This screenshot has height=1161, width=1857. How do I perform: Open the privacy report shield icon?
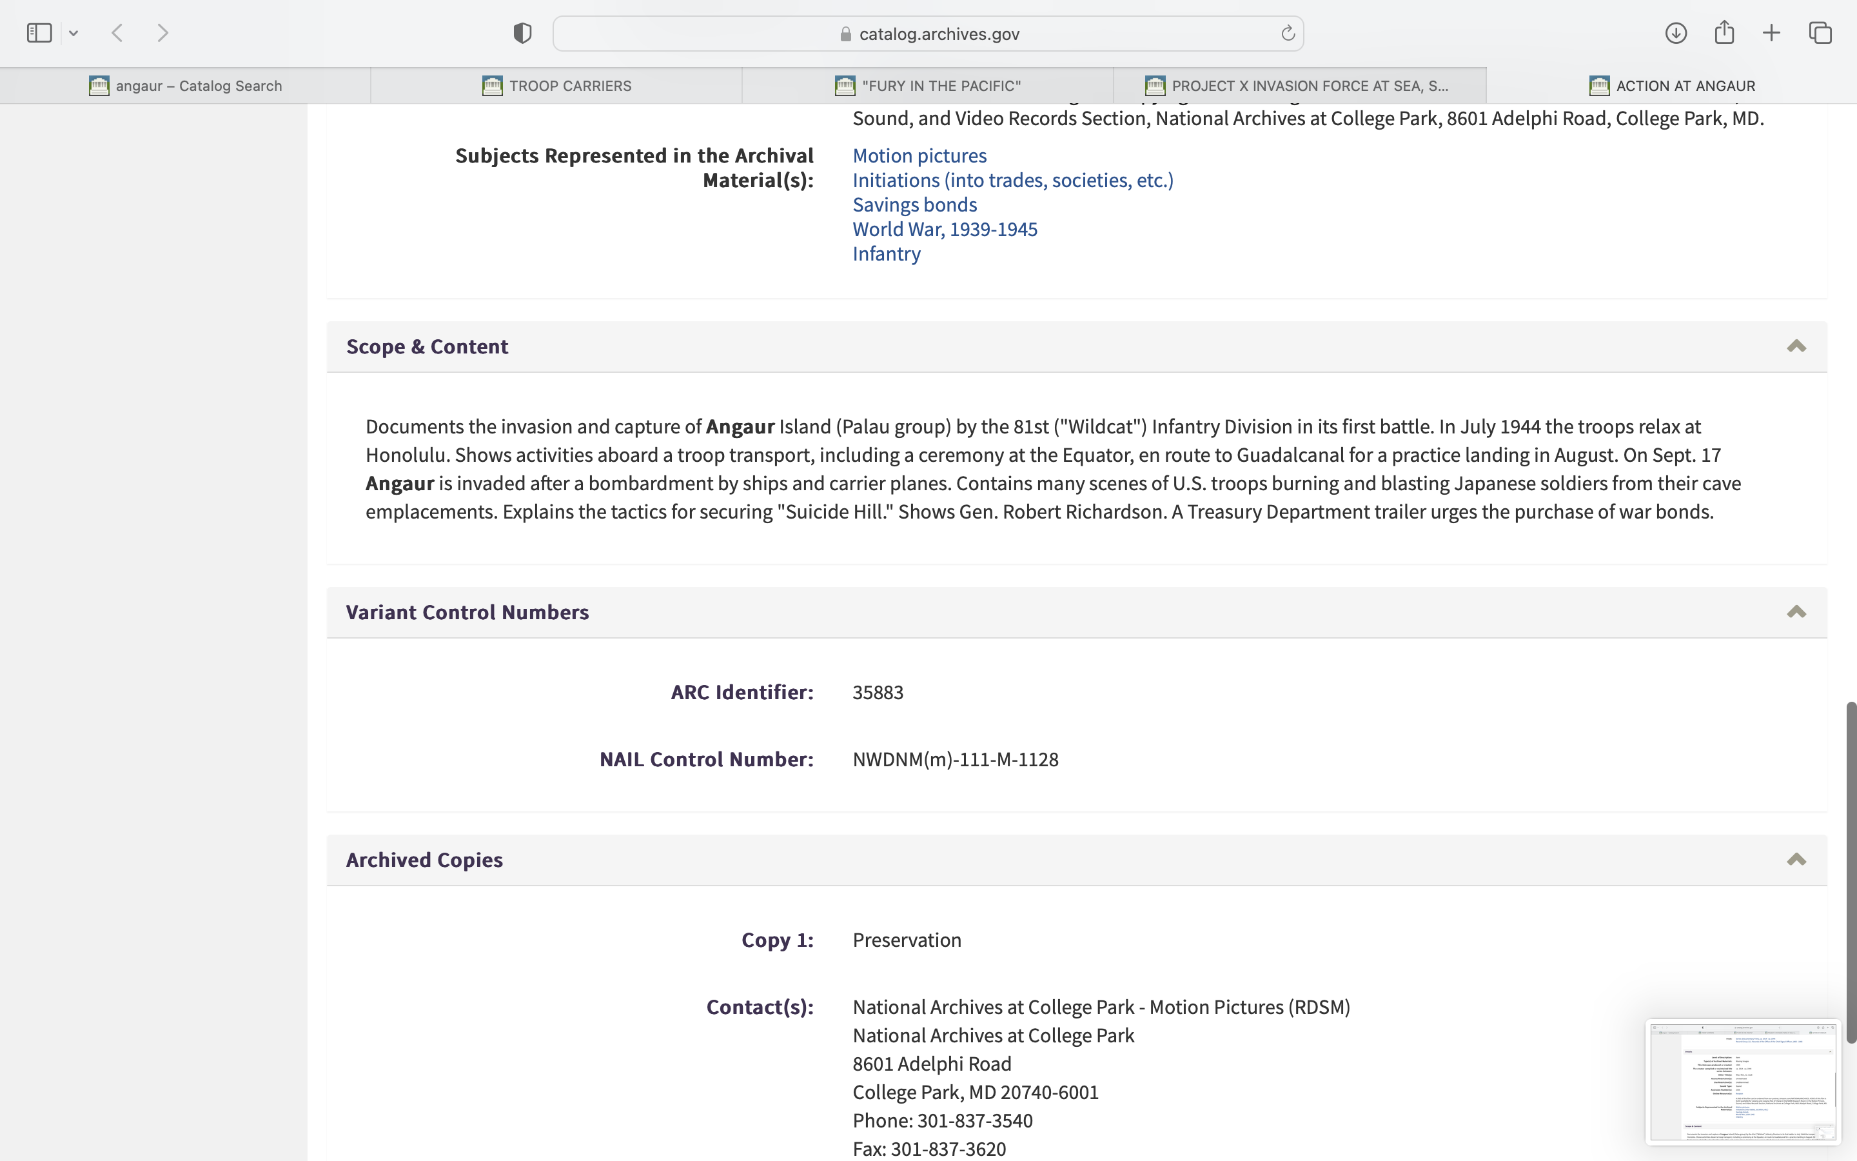point(522,33)
